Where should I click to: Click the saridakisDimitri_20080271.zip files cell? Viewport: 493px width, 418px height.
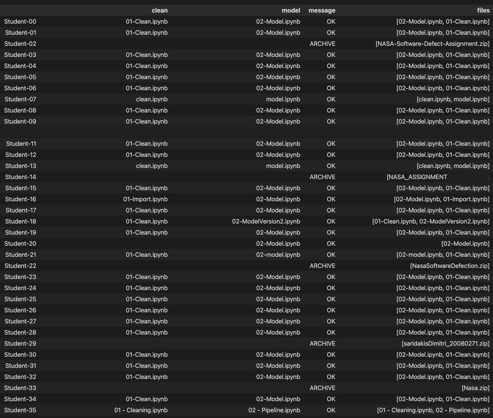click(x=445, y=343)
